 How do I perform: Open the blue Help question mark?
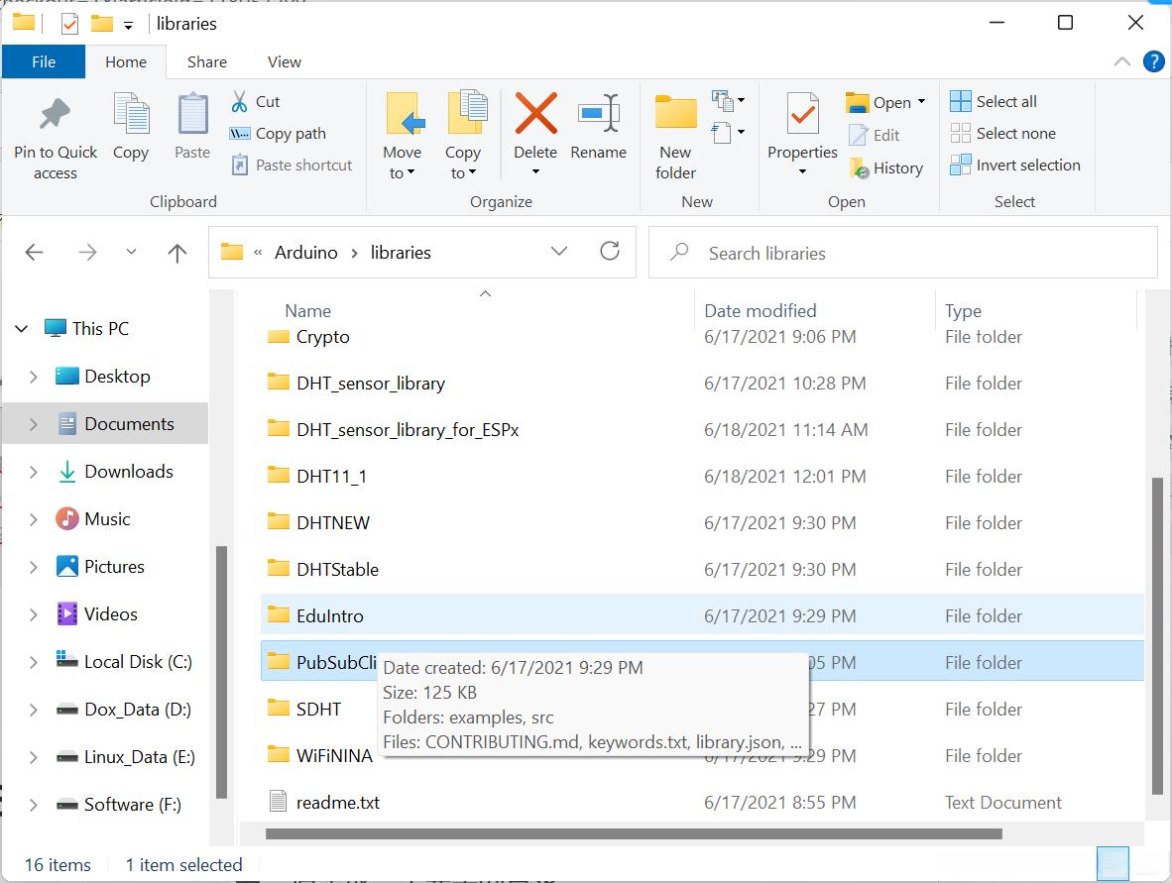[1153, 62]
